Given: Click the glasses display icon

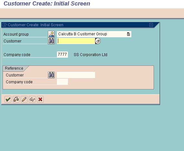Looking at the screenshot, I should (x=32, y=99).
